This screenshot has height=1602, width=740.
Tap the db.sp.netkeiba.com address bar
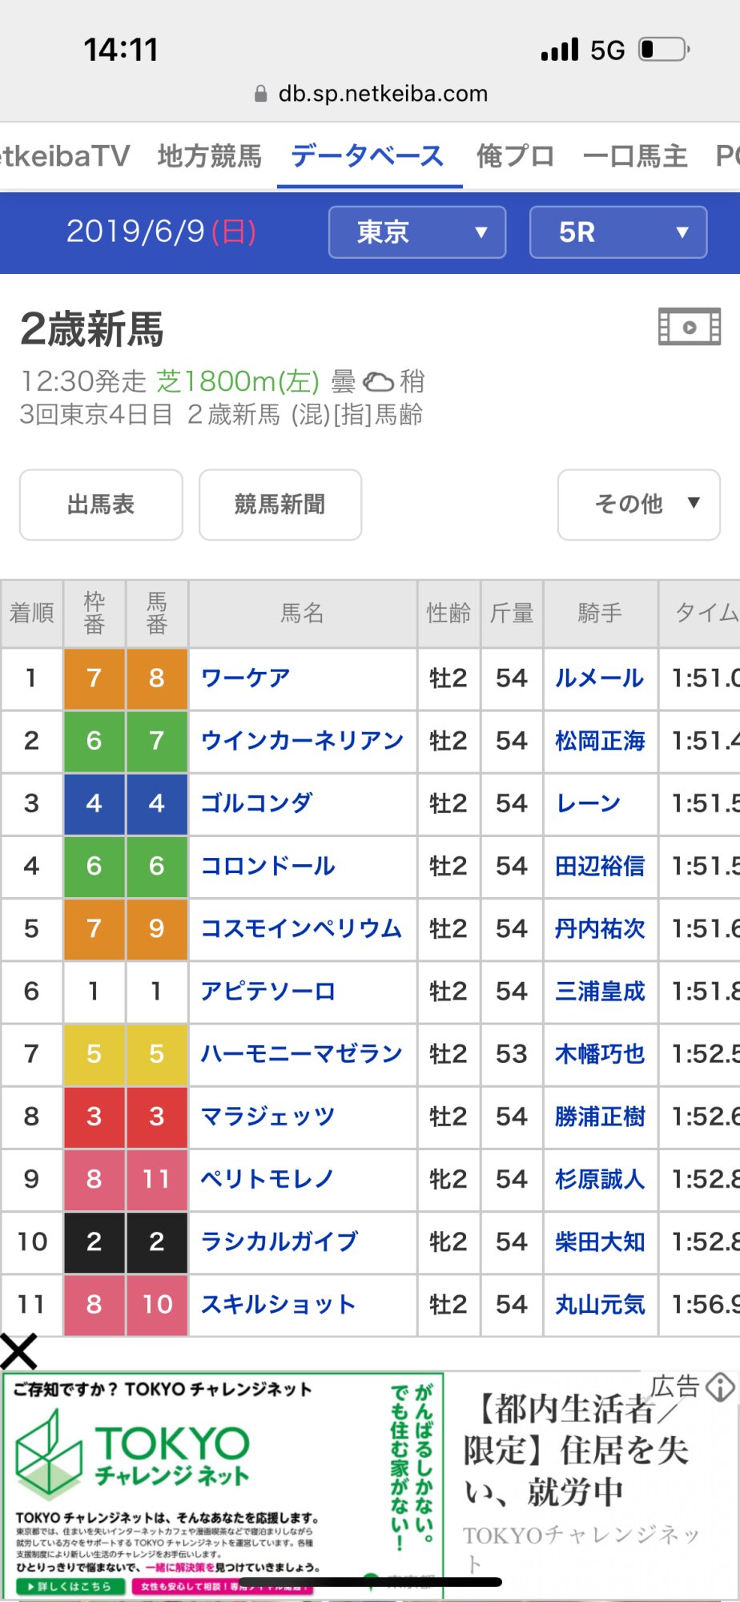383,95
